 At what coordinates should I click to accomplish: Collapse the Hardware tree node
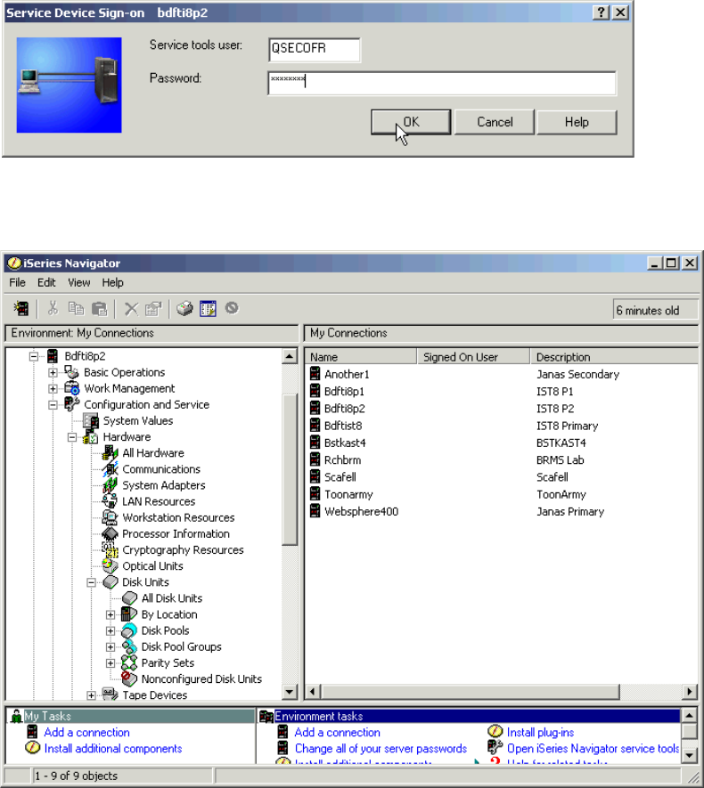[72, 437]
